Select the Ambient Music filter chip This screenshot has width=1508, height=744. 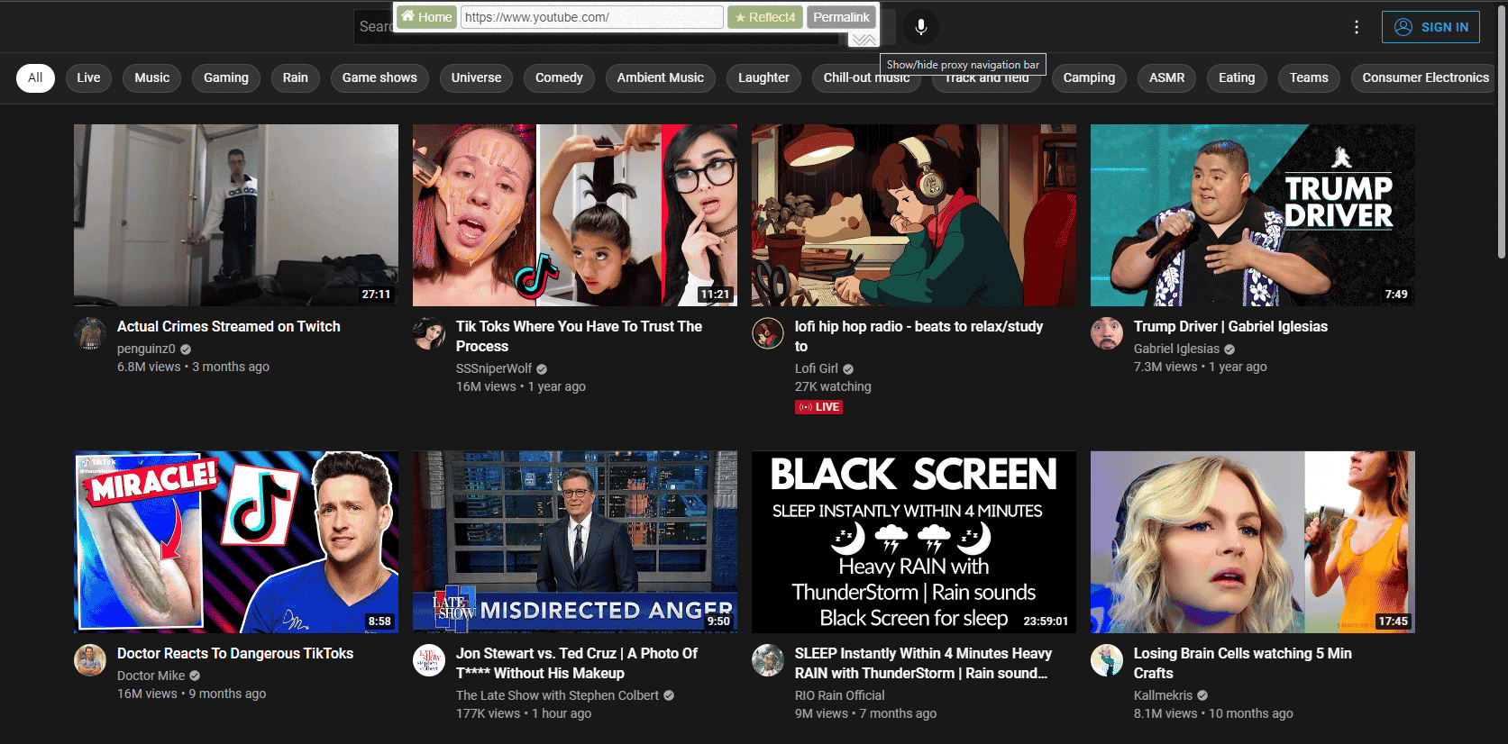click(x=661, y=77)
